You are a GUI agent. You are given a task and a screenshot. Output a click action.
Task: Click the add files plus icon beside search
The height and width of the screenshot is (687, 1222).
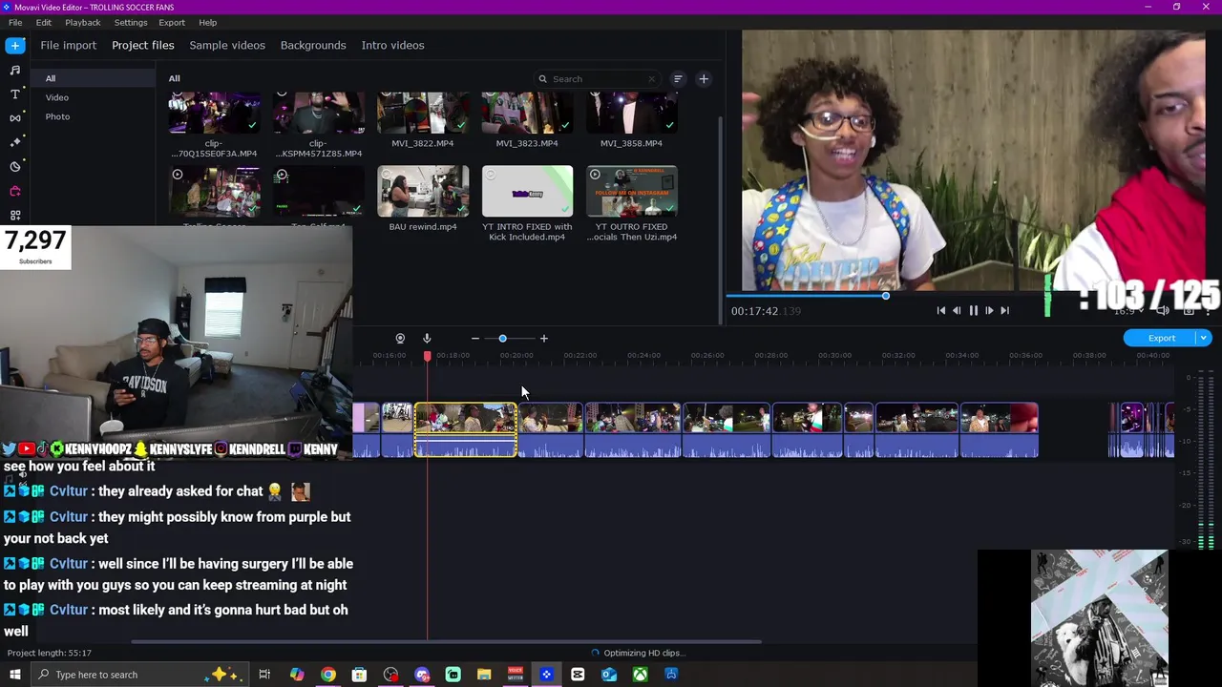(x=704, y=79)
